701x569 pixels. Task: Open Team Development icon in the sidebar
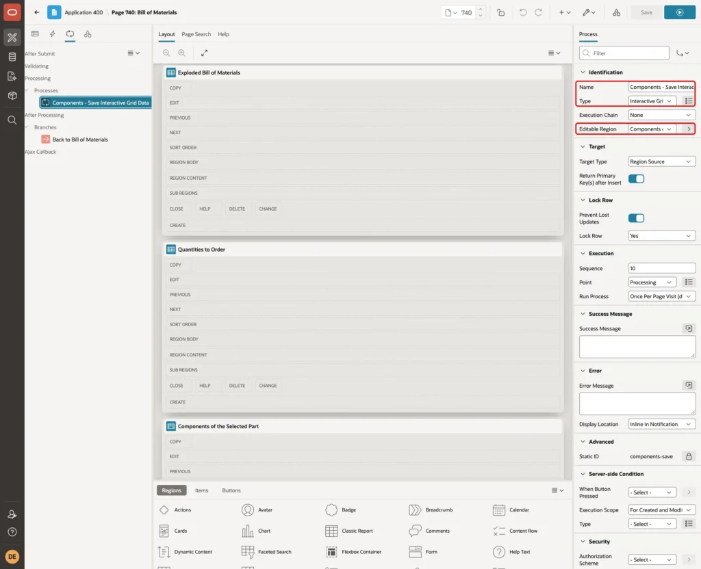coord(12,77)
